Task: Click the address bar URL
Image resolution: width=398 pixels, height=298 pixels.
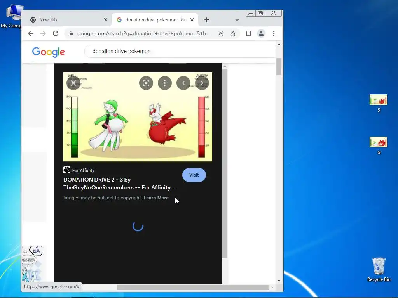Action: point(143,33)
